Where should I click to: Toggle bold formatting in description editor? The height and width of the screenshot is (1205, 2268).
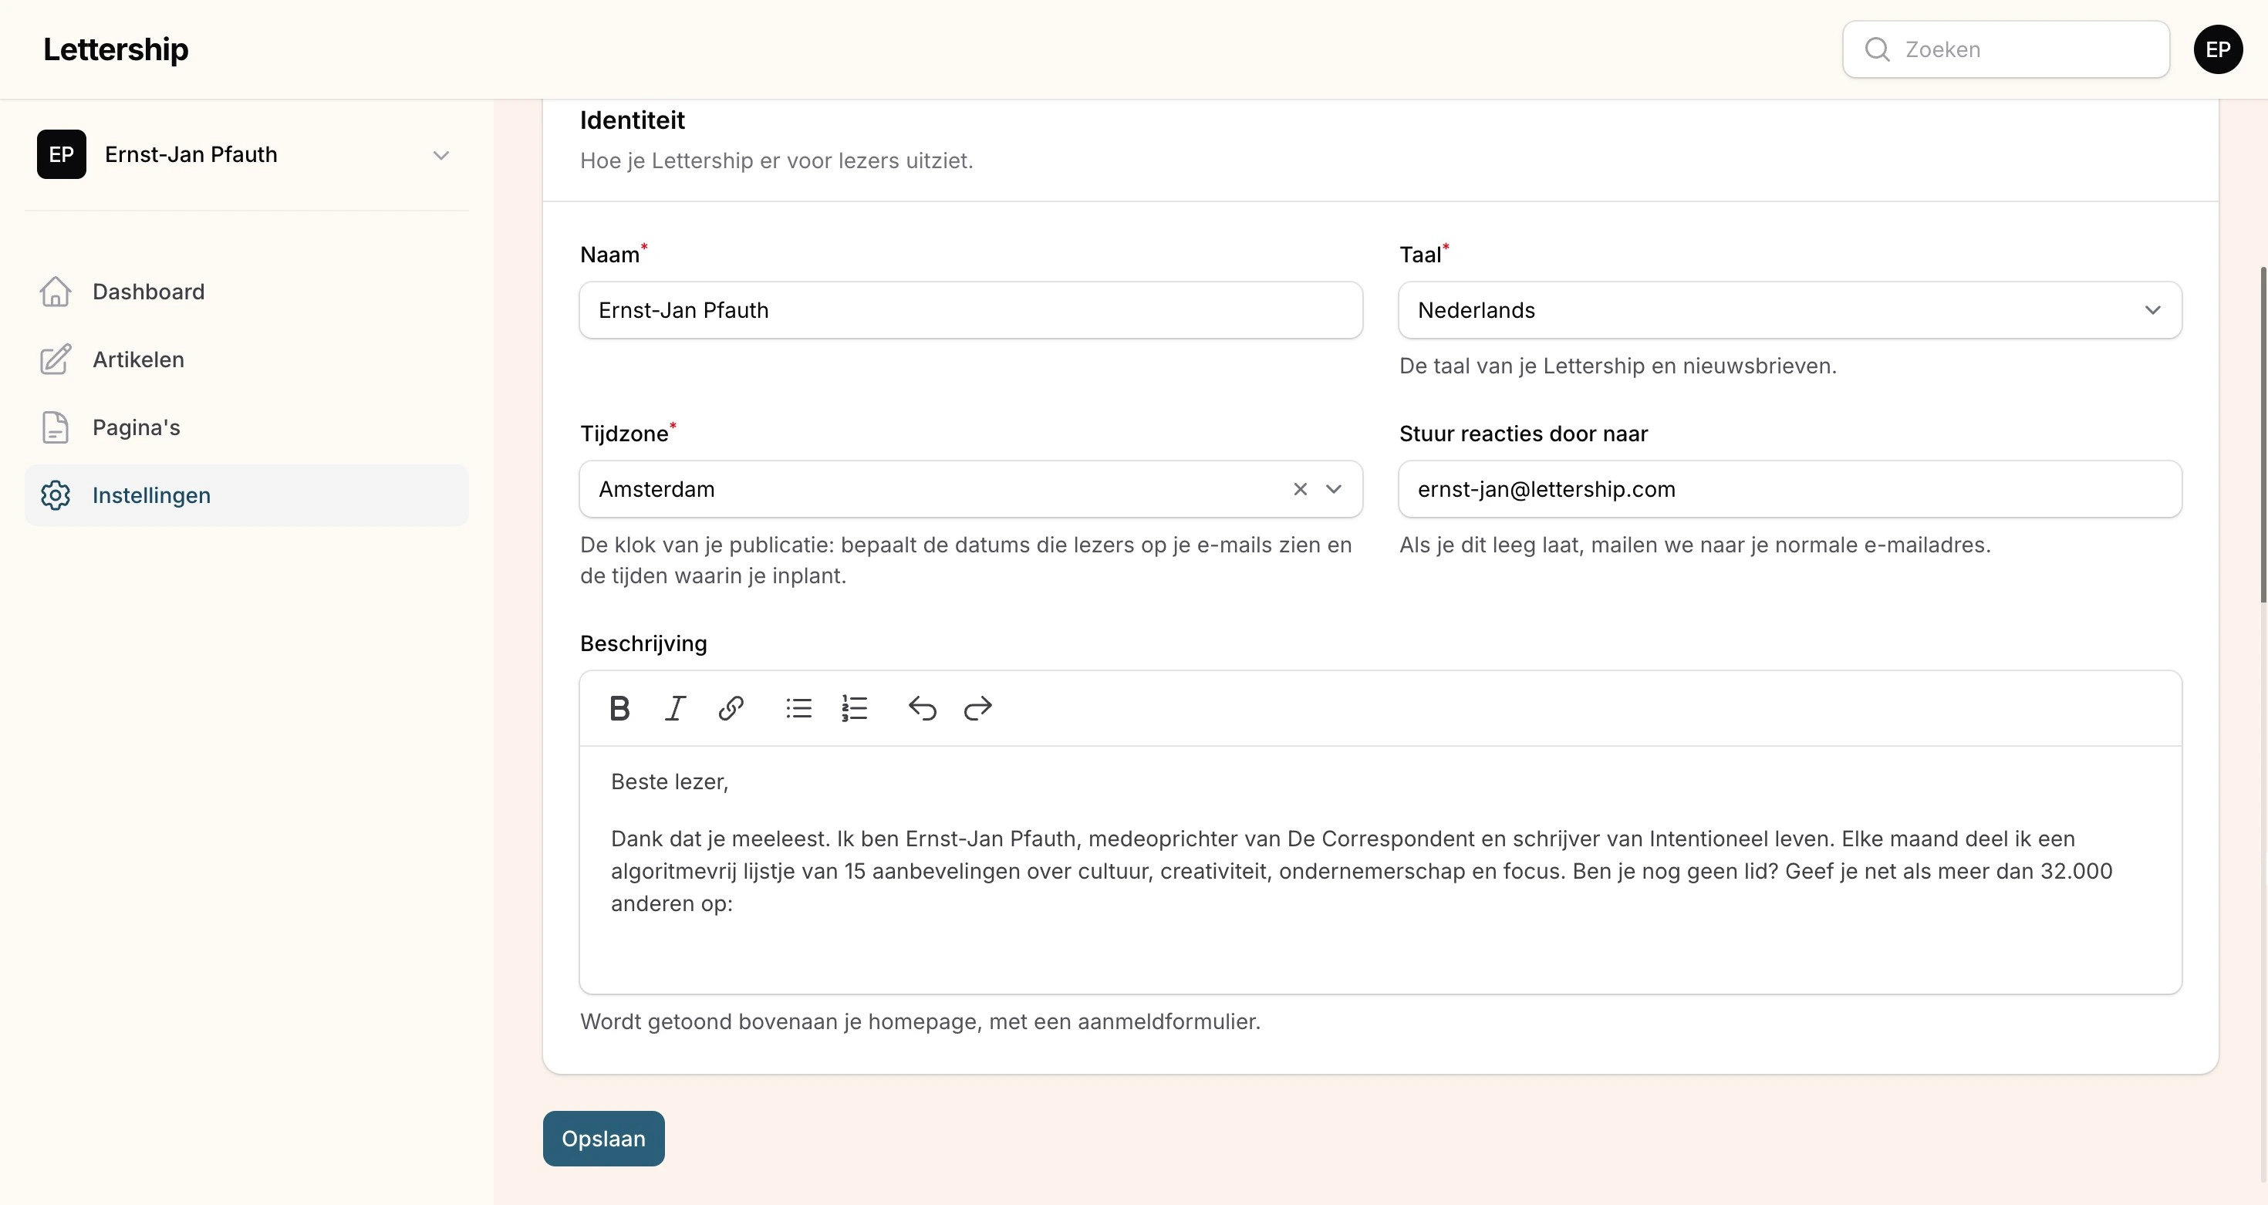click(619, 707)
